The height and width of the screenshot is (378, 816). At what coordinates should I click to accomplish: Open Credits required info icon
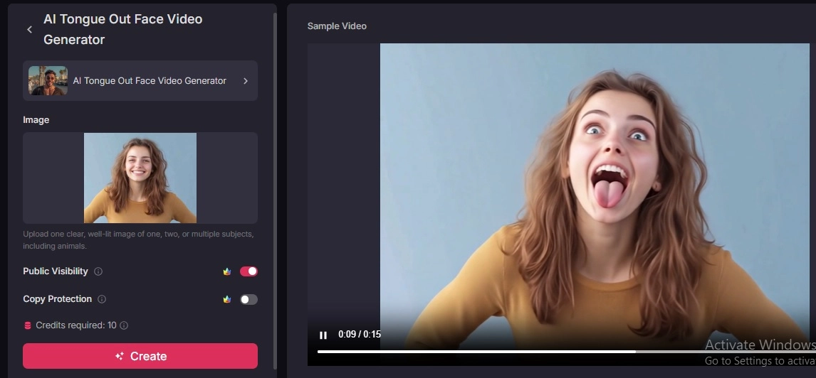124,325
